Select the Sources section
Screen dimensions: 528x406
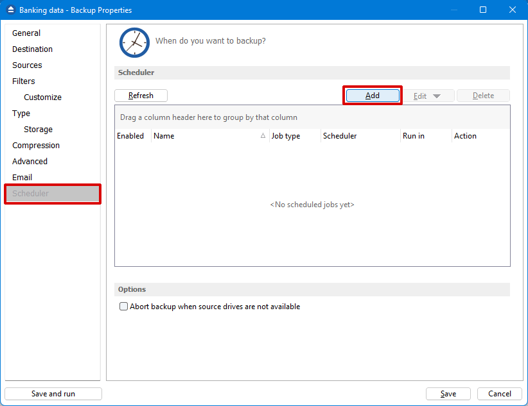click(x=27, y=65)
